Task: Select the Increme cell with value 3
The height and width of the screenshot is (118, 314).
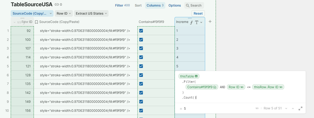Action: pyautogui.click(x=190, y=48)
